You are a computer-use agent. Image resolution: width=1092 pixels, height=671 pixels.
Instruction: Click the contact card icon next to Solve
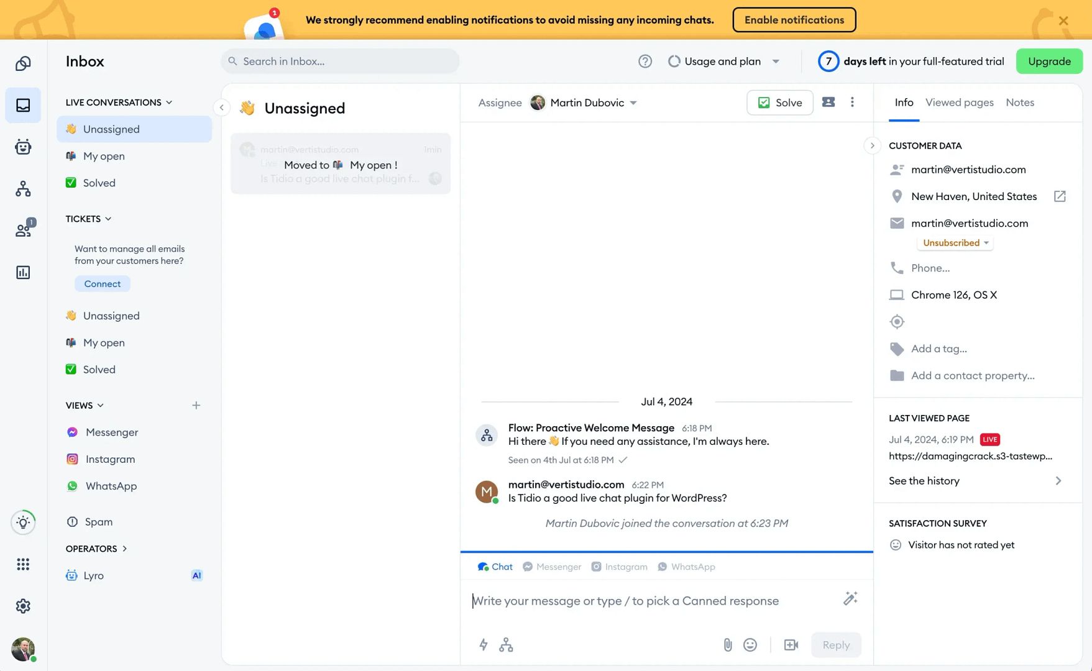pos(828,103)
